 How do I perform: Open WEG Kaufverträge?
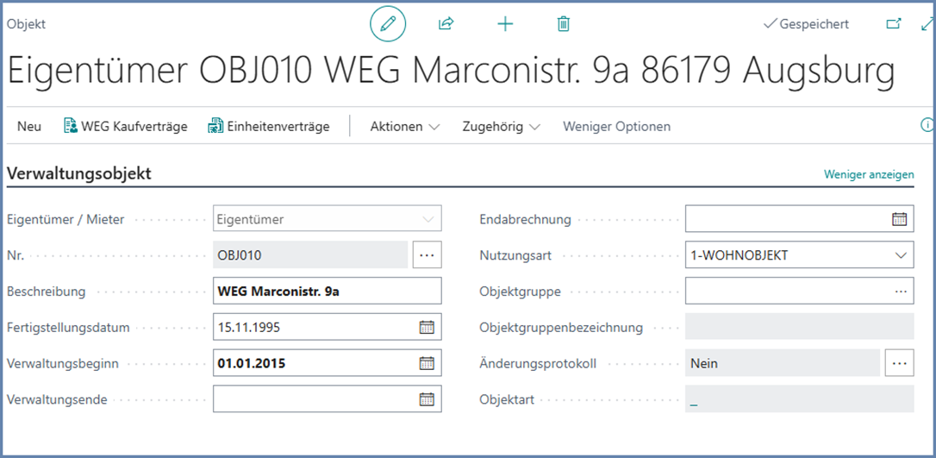[x=125, y=127]
